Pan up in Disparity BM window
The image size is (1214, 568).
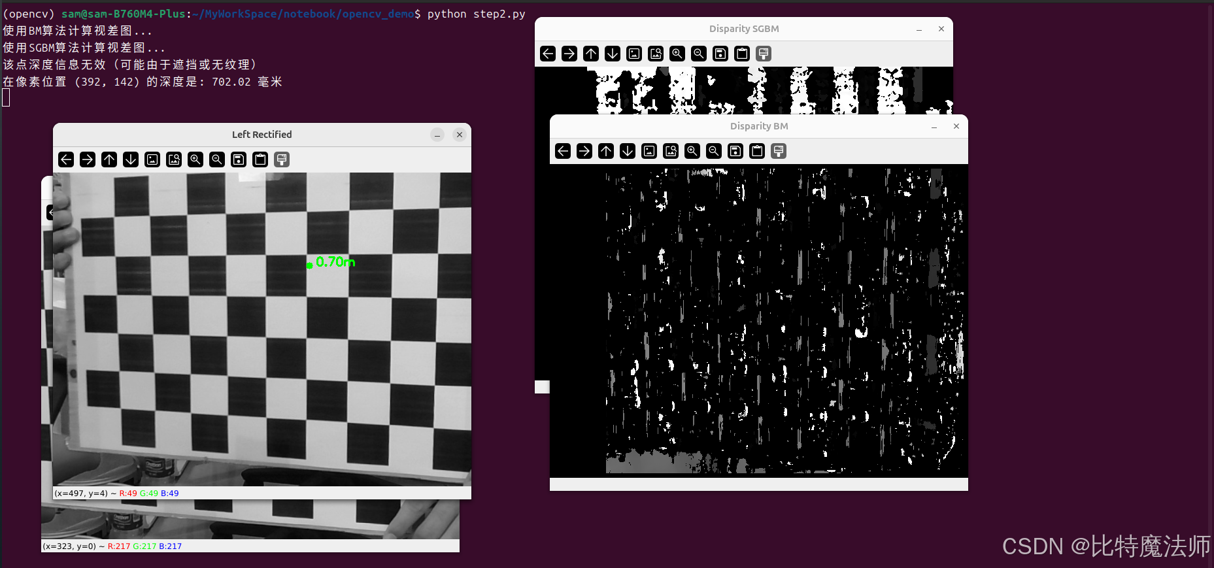click(x=606, y=151)
